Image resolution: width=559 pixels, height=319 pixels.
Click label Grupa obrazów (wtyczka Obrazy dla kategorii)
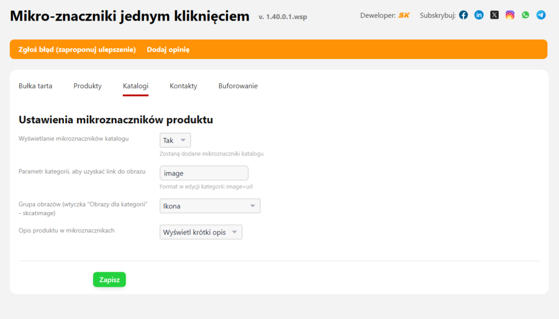point(83,209)
